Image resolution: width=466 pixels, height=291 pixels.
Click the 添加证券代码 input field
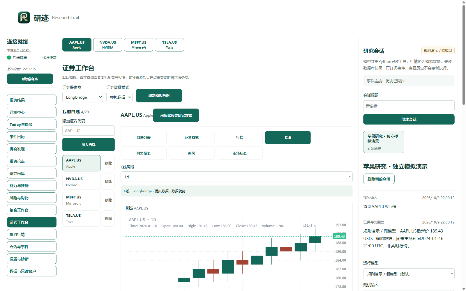tap(89, 131)
